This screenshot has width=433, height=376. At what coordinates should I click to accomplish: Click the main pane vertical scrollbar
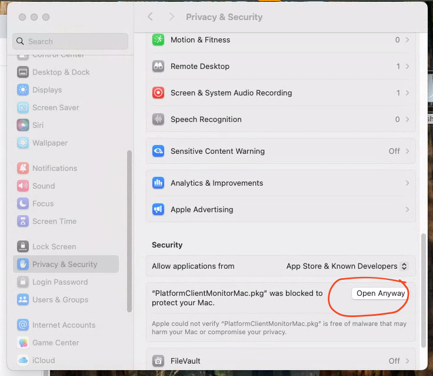pos(424,291)
